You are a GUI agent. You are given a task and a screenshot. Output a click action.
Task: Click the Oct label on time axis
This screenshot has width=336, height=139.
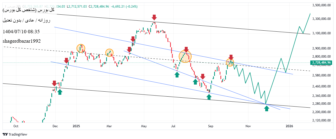[x=16, y=126]
